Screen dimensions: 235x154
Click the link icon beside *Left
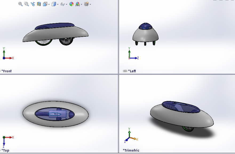pyautogui.click(x=125, y=71)
